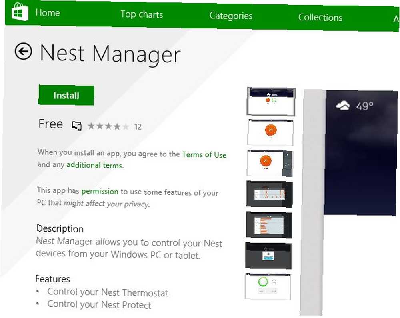Click 'Control your Nest Protect' feature line
Screen dimensions: 400x318
click(x=99, y=304)
